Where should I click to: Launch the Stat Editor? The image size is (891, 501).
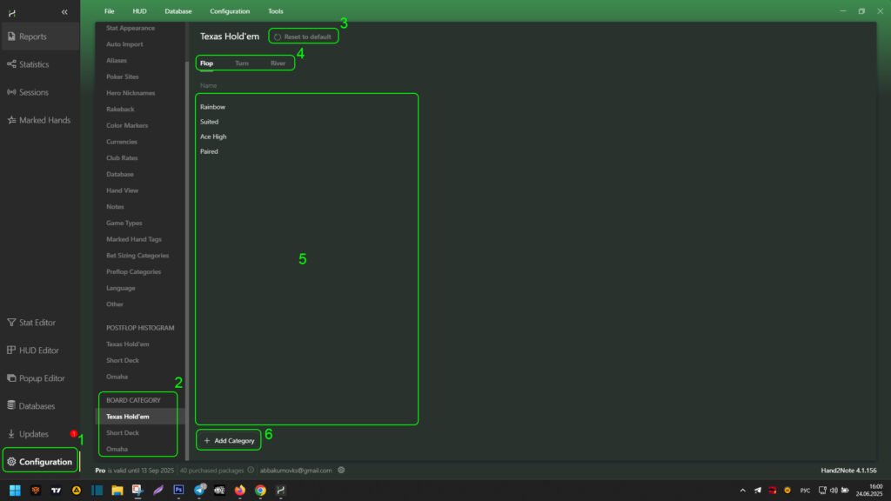tap(37, 323)
